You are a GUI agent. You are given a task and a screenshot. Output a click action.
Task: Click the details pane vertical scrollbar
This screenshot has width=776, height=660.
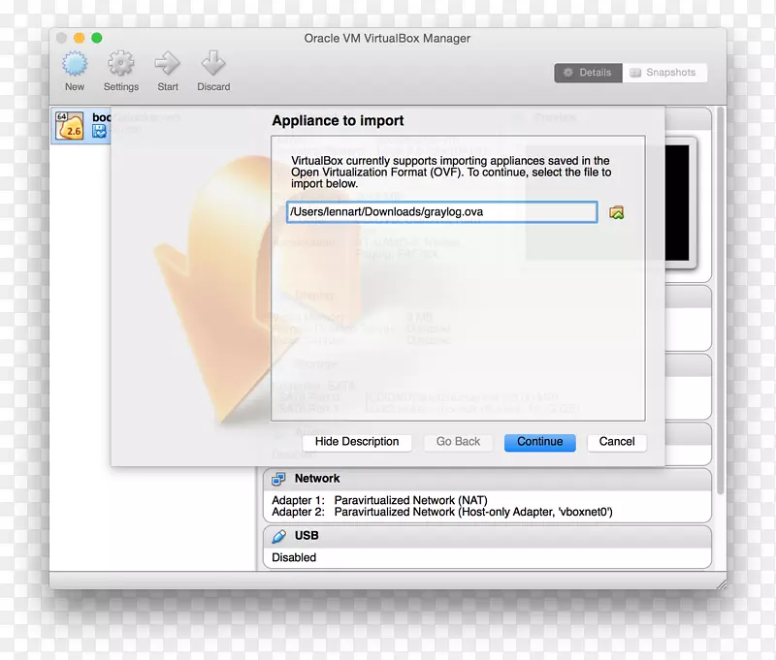point(719,291)
